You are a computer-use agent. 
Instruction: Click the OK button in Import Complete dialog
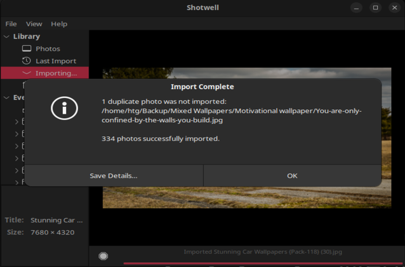(x=292, y=176)
